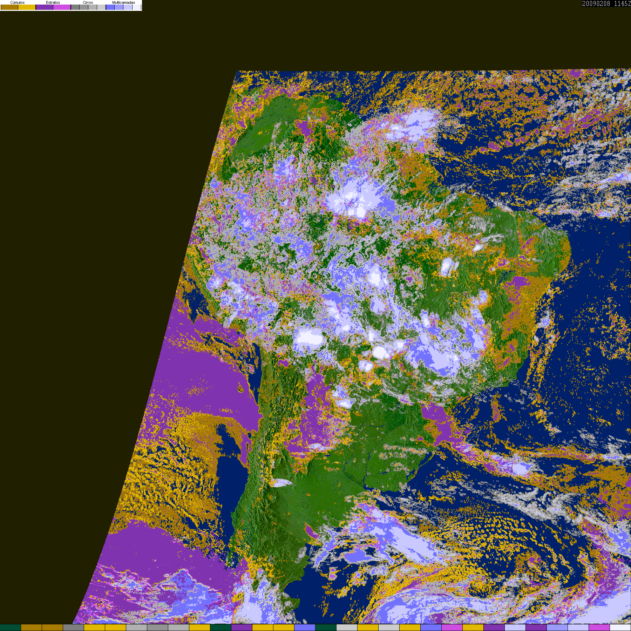Click the dark purple Estratos legend swatch

(x=45, y=7)
